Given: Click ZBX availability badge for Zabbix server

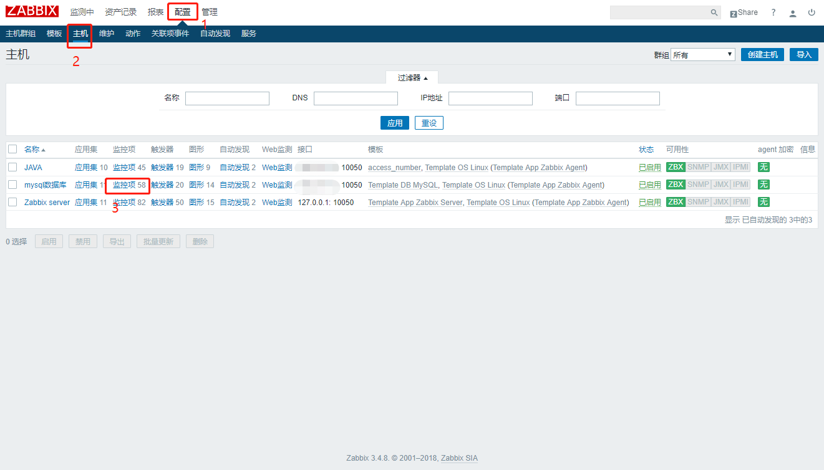Looking at the screenshot, I should pyautogui.click(x=676, y=202).
